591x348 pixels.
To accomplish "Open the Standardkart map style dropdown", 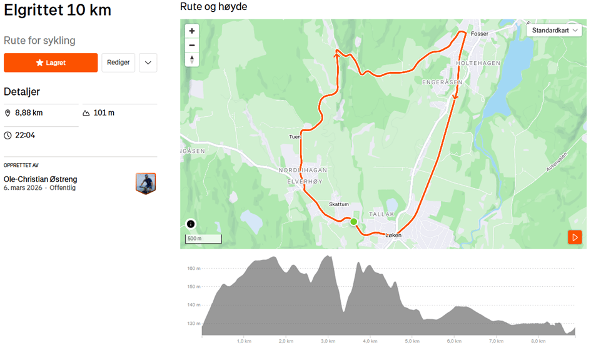I will pos(555,30).
